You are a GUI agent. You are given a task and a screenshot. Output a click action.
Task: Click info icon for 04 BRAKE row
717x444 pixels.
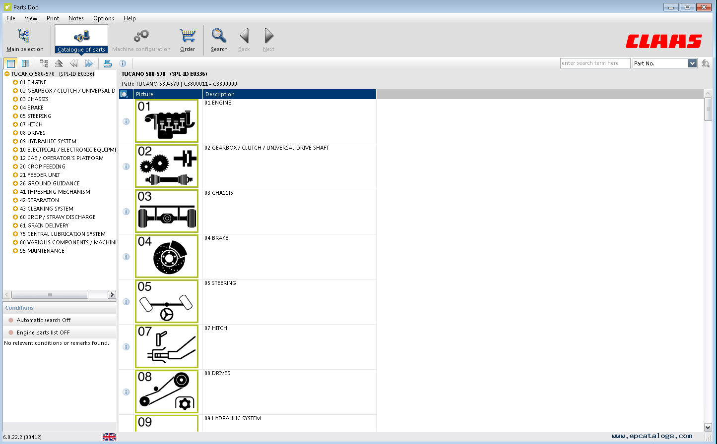(126, 257)
